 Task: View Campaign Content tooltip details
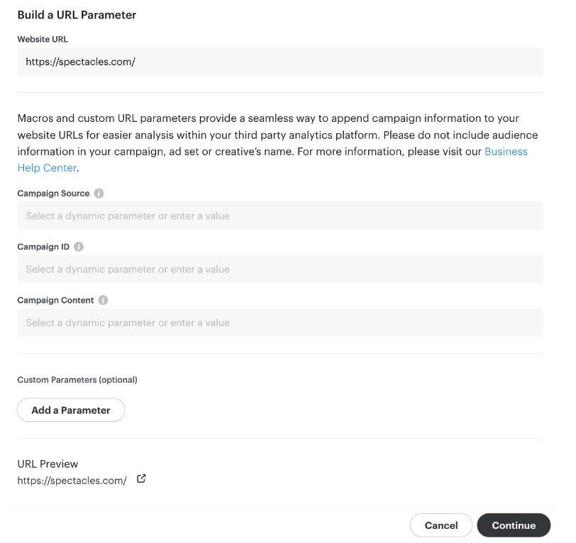coord(103,300)
